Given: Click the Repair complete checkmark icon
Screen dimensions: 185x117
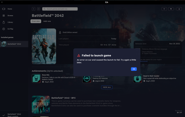Looking at the screenshot, I should [4, 115].
